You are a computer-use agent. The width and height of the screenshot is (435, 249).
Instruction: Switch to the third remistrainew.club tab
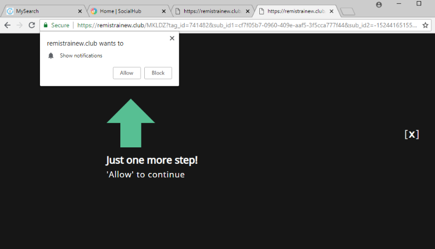click(x=212, y=11)
